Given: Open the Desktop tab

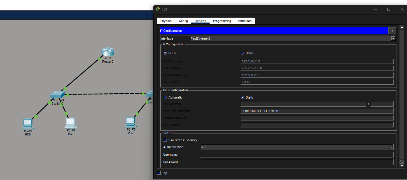Looking at the screenshot, I should click(x=200, y=21).
